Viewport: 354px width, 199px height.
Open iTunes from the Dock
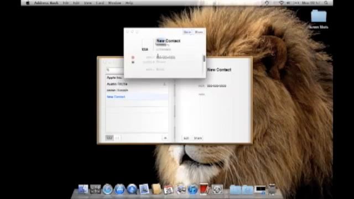192,189
